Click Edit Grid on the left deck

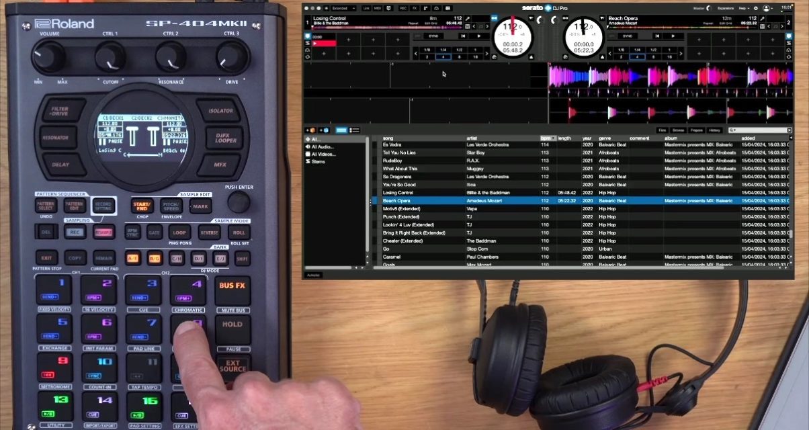pyautogui.click(x=431, y=23)
